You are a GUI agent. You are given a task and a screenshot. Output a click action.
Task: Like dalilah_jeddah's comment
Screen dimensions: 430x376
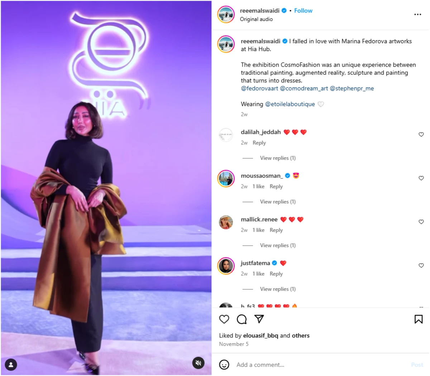[x=421, y=135]
